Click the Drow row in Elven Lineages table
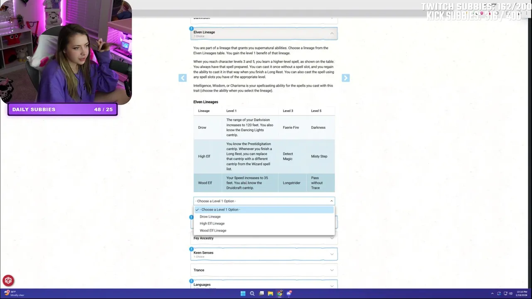This screenshot has height=299, width=532. [x=264, y=127]
